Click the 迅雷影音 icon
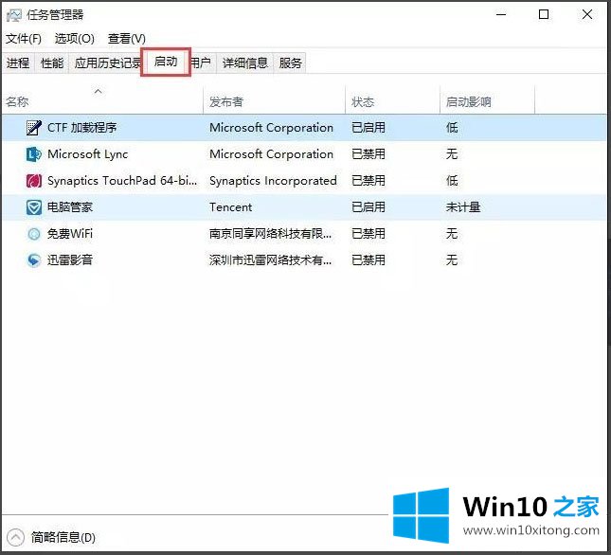611x555 pixels. pyautogui.click(x=34, y=260)
